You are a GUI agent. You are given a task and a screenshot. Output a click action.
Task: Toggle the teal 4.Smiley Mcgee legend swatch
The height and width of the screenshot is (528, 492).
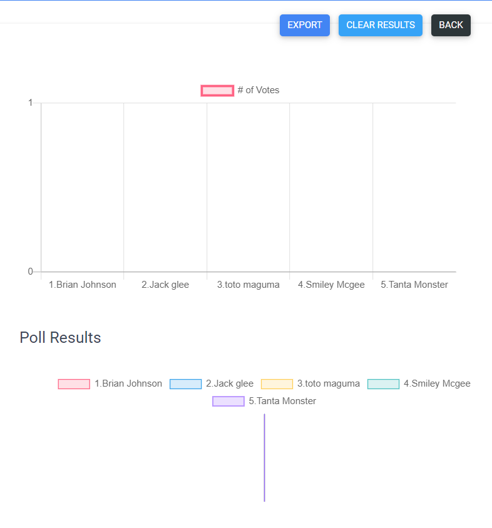coord(383,384)
